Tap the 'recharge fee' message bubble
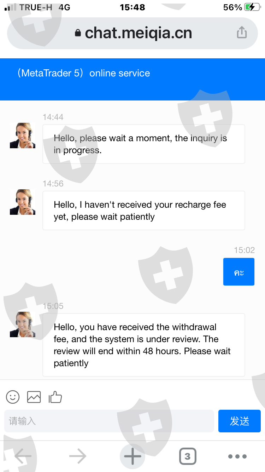This screenshot has height=472, width=265. [x=143, y=211]
